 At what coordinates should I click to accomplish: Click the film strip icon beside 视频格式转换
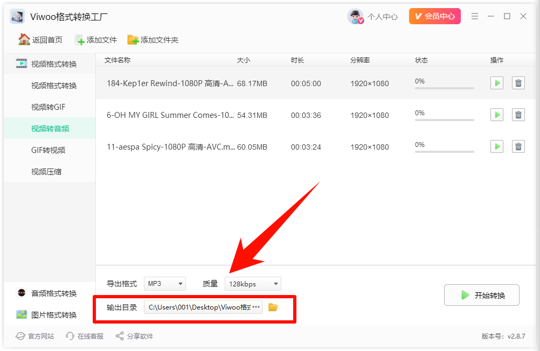(22, 64)
